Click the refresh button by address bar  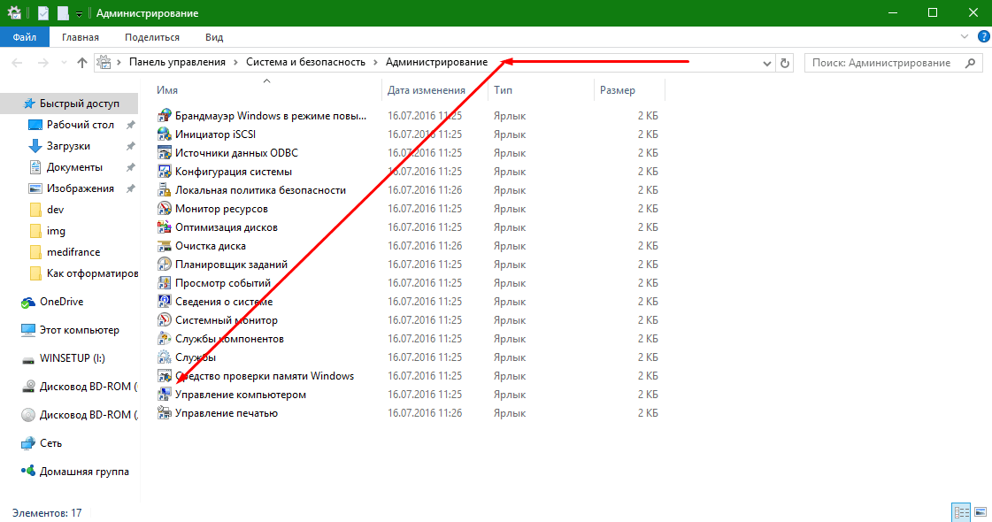784,63
